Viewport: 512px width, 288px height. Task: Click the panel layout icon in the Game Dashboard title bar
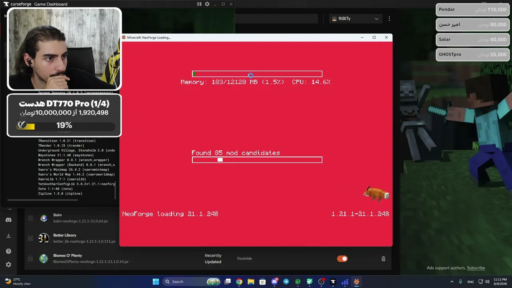pos(199,4)
